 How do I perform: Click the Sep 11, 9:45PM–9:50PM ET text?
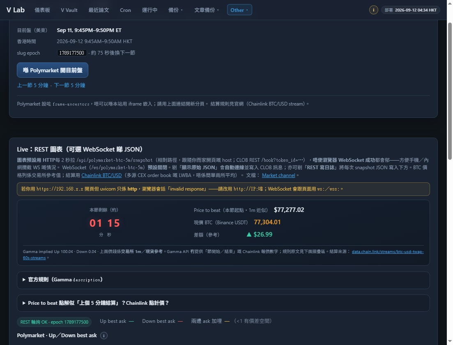coord(89,30)
